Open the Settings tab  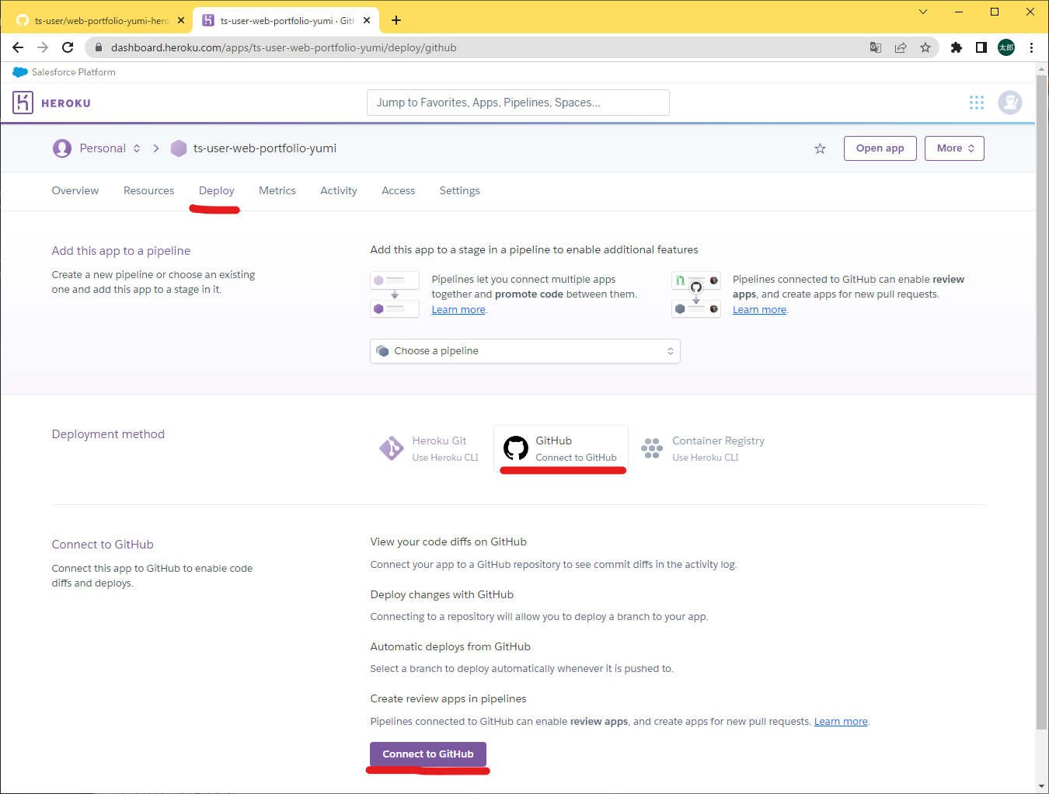click(460, 190)
